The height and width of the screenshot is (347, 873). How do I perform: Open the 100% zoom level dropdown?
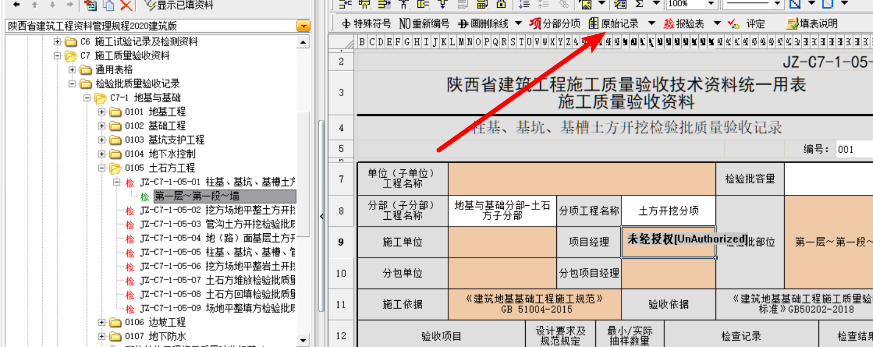coord(711,4)
